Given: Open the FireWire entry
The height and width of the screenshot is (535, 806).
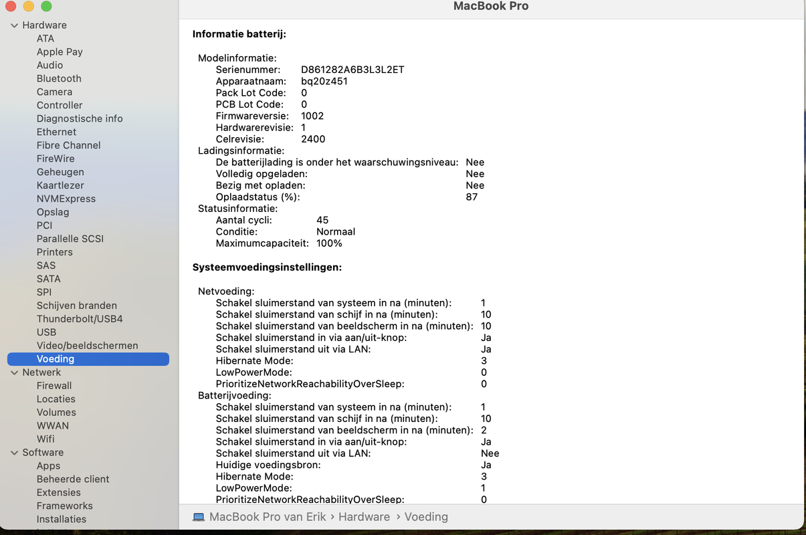Looking at the screenshot, I should point(56,158).
